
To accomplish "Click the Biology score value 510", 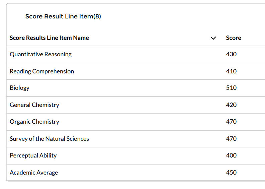I will pyautogui.click(x=231, y=88).
